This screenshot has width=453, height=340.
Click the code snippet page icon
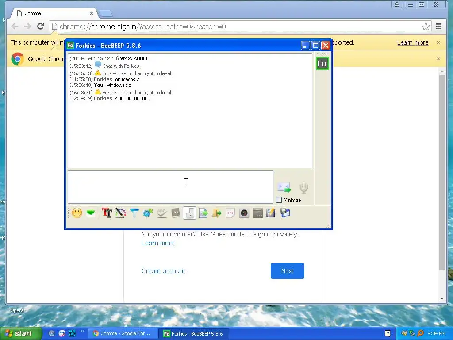[x=230, y=213]
